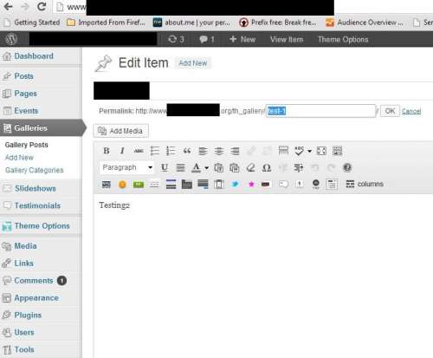Image resolution: width=433 pixels, height=358 pixels.
Task: Open comments bubble in admin bar
Action: (x=207, y=39)
